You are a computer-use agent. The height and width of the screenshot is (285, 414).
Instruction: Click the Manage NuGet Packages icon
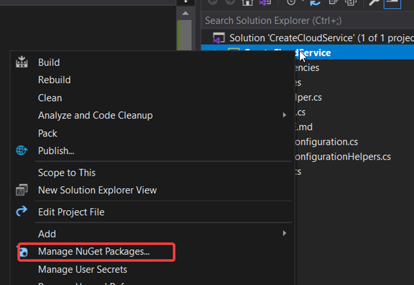(x=23, y=252)
